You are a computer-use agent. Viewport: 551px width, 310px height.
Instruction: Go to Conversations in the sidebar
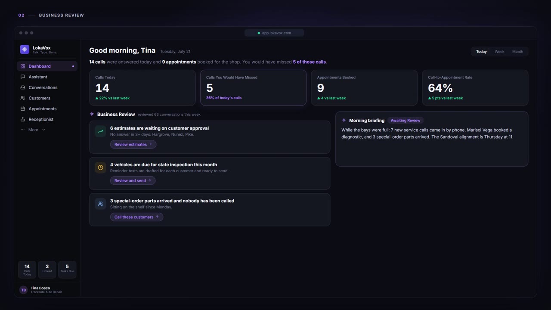(47, 87)
